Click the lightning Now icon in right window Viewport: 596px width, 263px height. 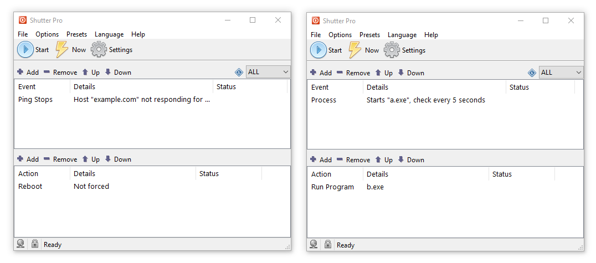[354, 50]
